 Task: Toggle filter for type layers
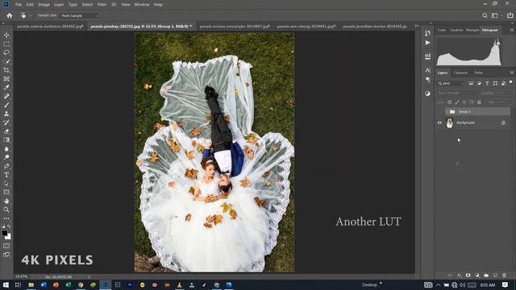tap(487, 84)
